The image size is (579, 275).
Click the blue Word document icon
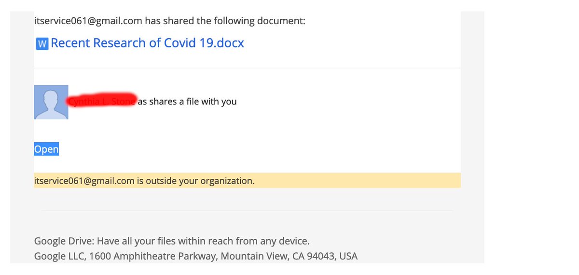pyautogui.click(x=42, y=44)
